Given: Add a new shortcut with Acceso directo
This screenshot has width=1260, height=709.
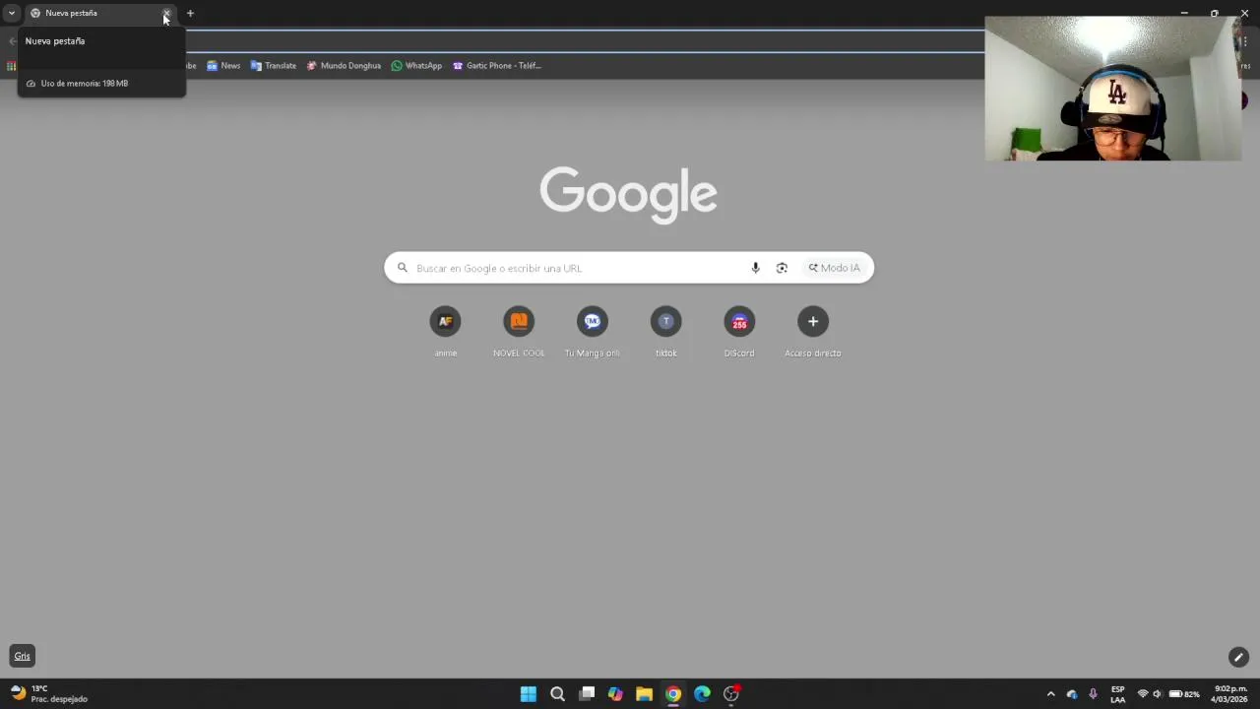Looking at the screenshot, I should (x=812, y=332).
